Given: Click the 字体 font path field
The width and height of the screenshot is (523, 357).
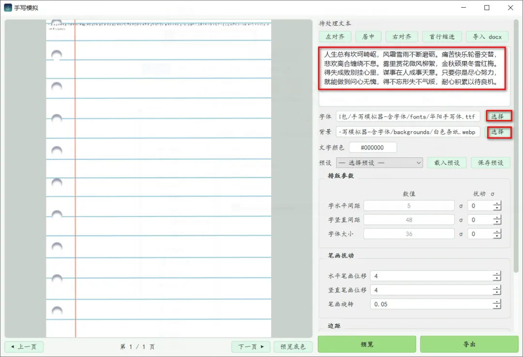Looking at the screenshot, I should [x=408, y=116].
